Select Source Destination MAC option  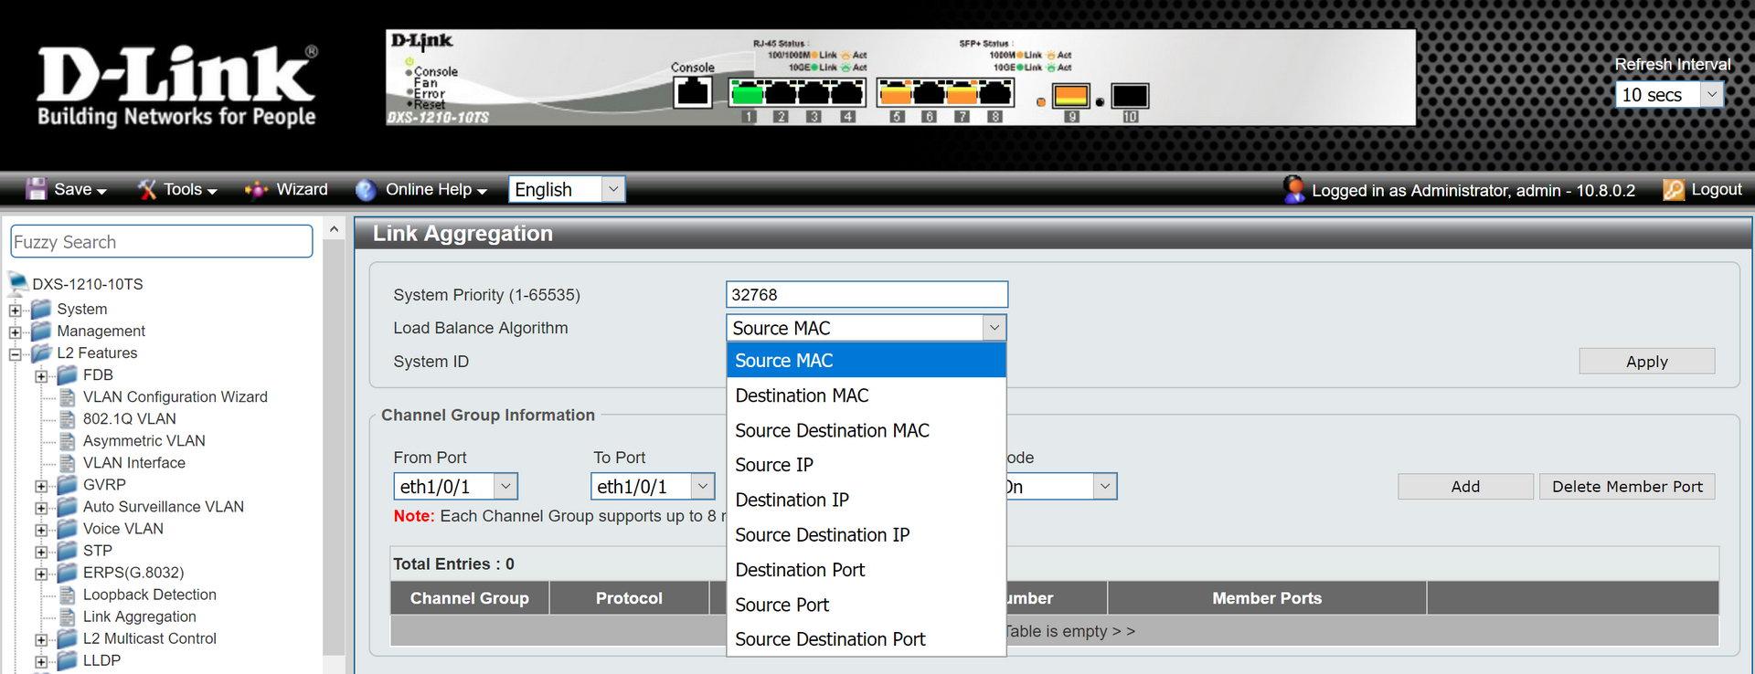coord(867,430)
